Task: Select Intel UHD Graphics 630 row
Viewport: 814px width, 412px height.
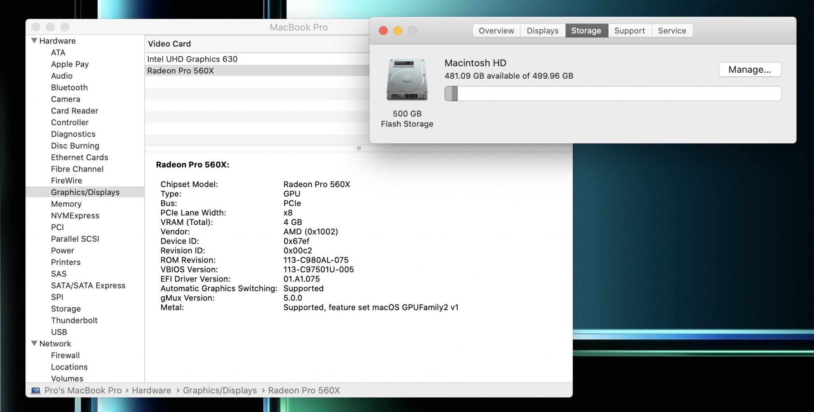Action: click(x=257, y=59)
